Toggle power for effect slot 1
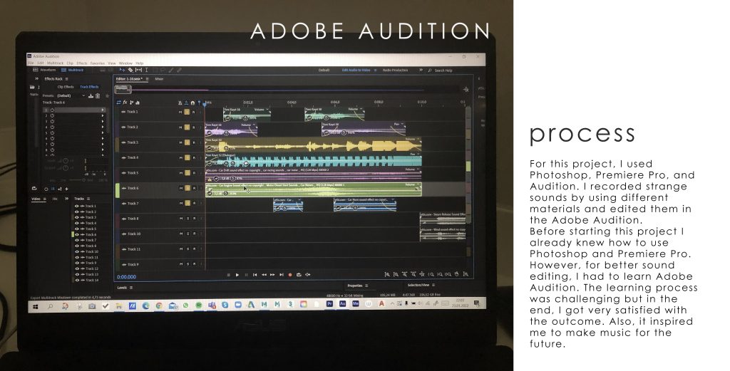Screen dimensions: 730x371 pos(52,110)
